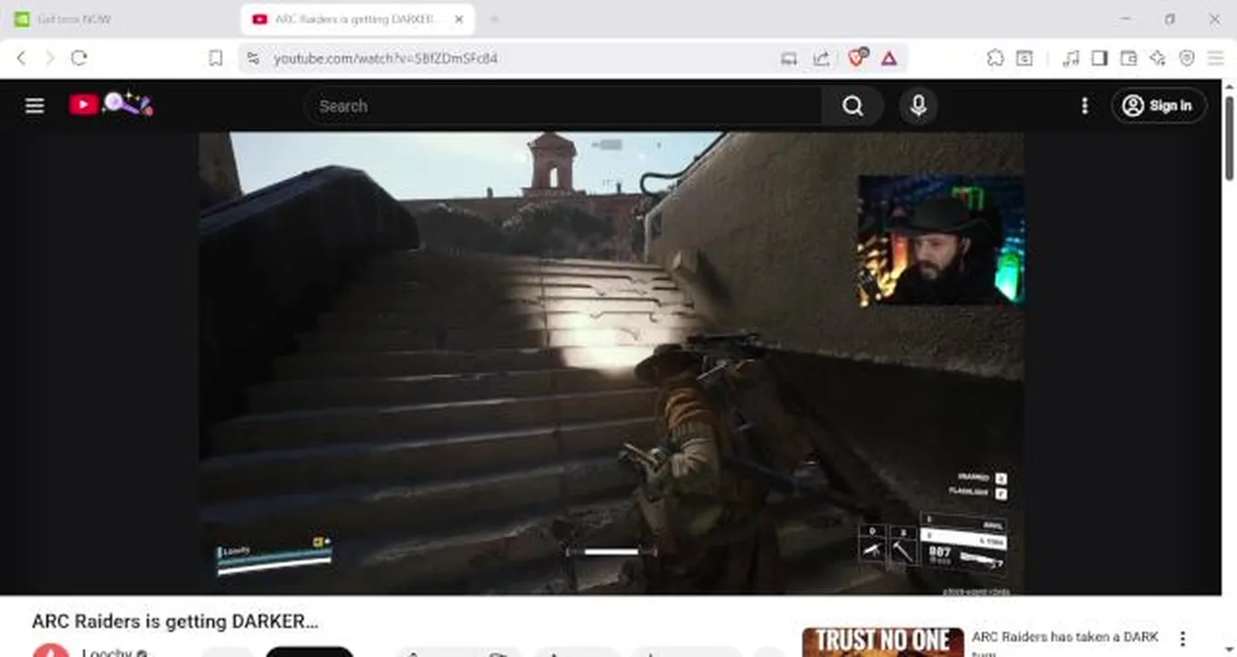Search with your voice microphone button
The image size is (1237, 657).
pos(918,106)
